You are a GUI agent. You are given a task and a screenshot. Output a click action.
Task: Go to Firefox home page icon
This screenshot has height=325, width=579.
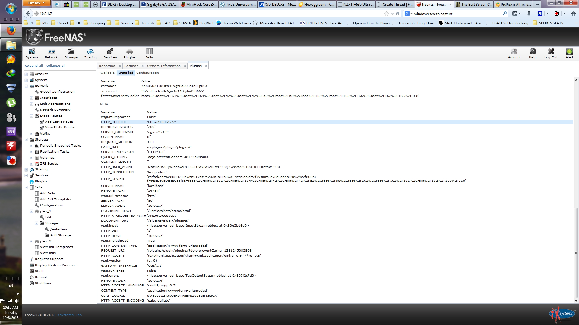tap(573, 14)
